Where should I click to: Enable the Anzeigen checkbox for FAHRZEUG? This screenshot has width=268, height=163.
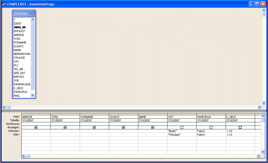pos(211,127)
